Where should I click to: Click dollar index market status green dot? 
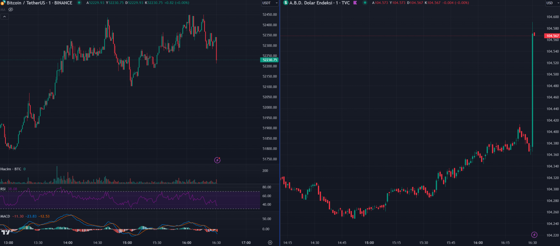(x=365, y=3)
